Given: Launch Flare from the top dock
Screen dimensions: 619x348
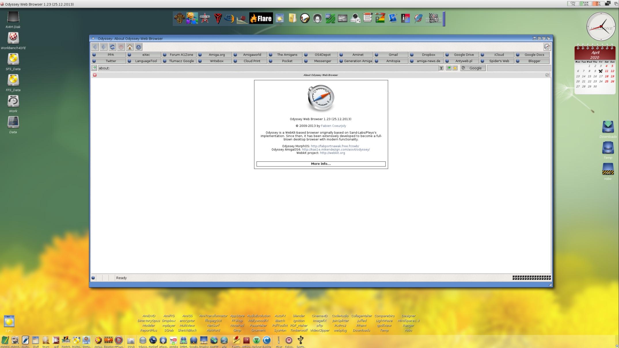Looking at the screenshot, I should pos(261,19).
